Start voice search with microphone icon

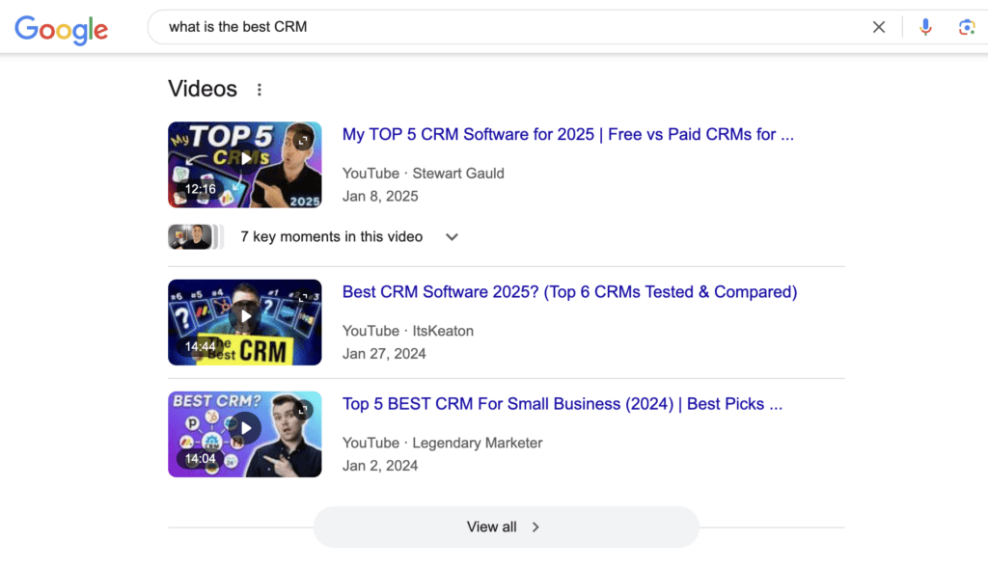(x=925, y=27)
